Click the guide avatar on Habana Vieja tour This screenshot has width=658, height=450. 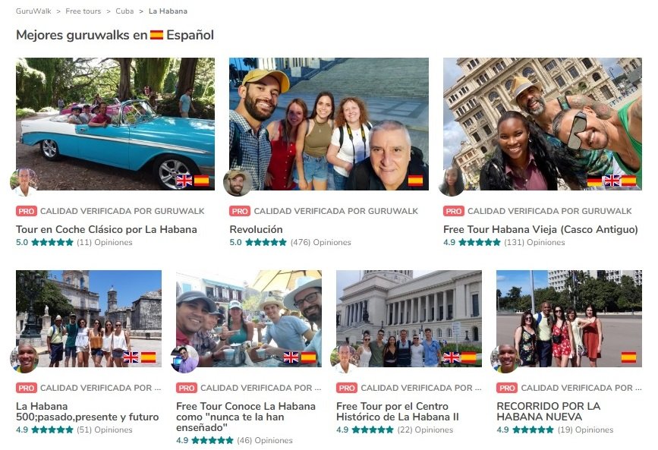tap(452, 182)
